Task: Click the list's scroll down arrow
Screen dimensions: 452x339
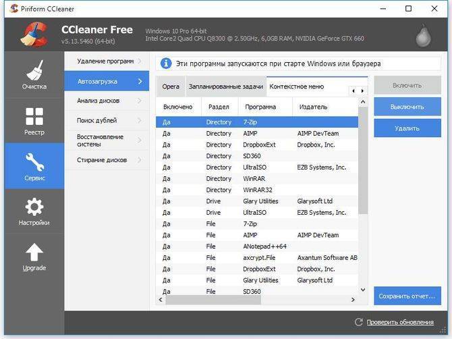Action: pyautogui.click(x=363, y=290)
